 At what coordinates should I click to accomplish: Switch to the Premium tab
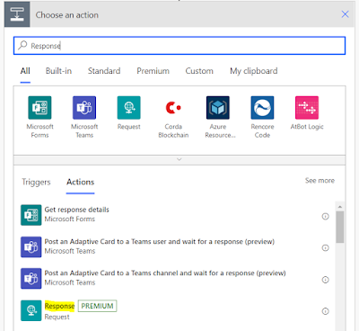click(x=153, y=71)
